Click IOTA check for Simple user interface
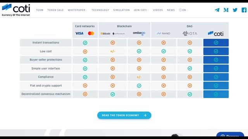The width and height of the screenshot is (248, 139). pyautogui.click(x=190, y=68)
